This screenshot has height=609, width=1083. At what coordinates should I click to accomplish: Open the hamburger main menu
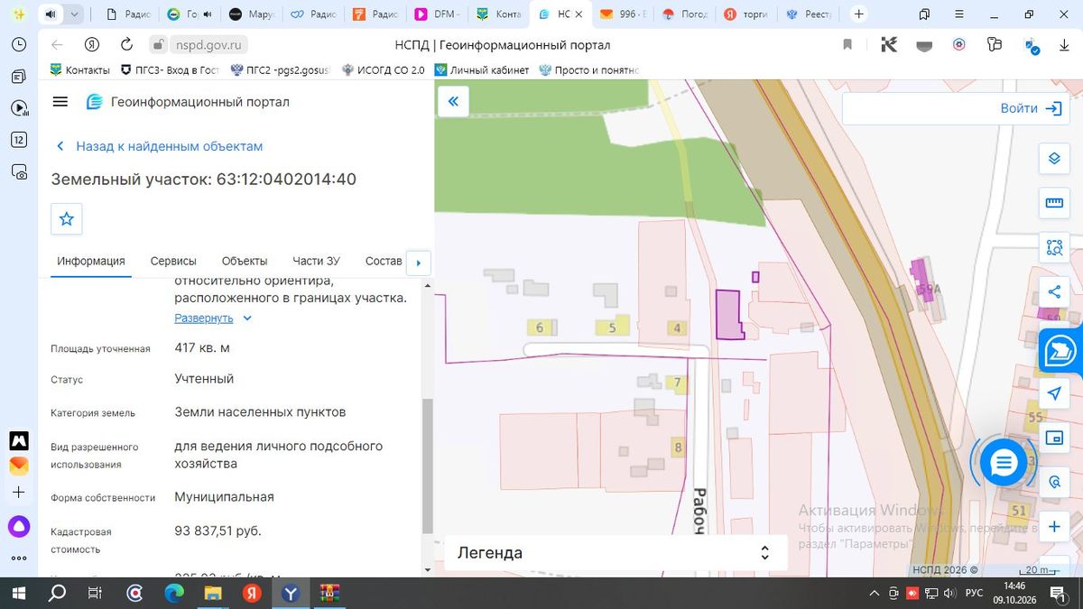point(60,102)
